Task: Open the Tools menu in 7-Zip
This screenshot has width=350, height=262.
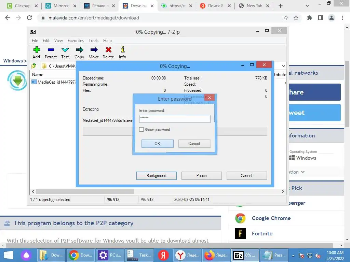Action: point(93,41)
